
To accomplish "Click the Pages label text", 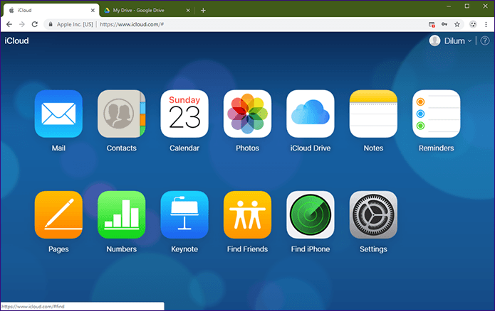I will [x=58, y=249].
